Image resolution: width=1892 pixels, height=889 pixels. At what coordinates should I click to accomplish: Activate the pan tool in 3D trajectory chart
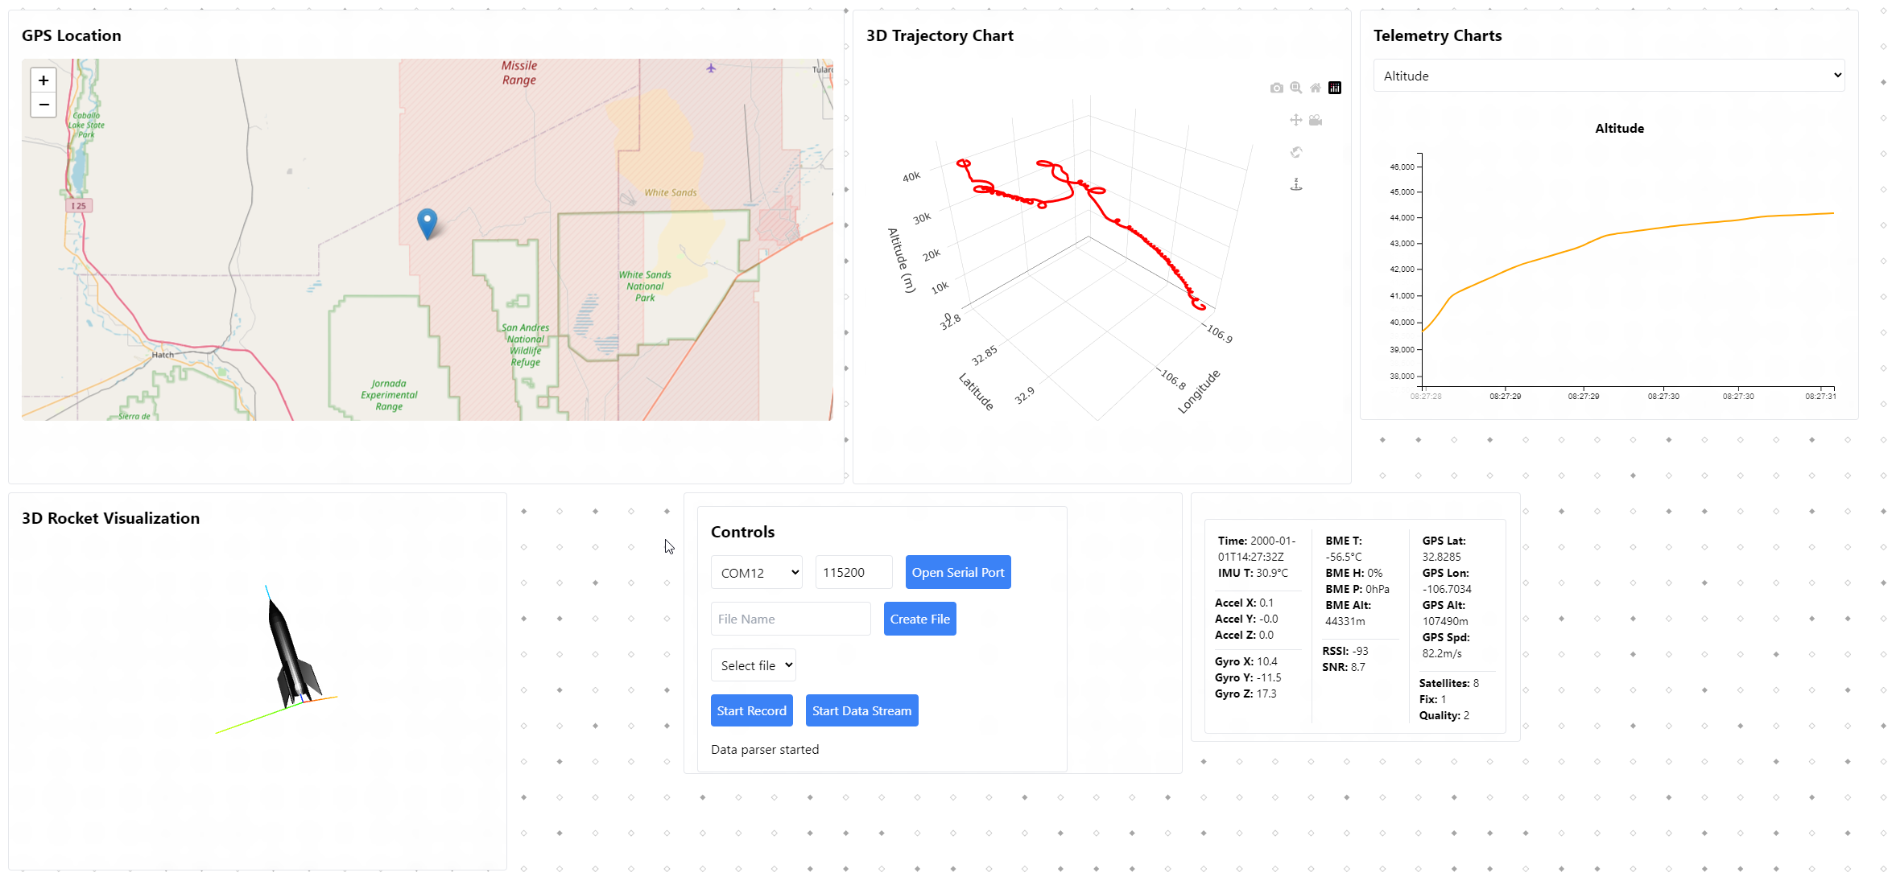1295,120
